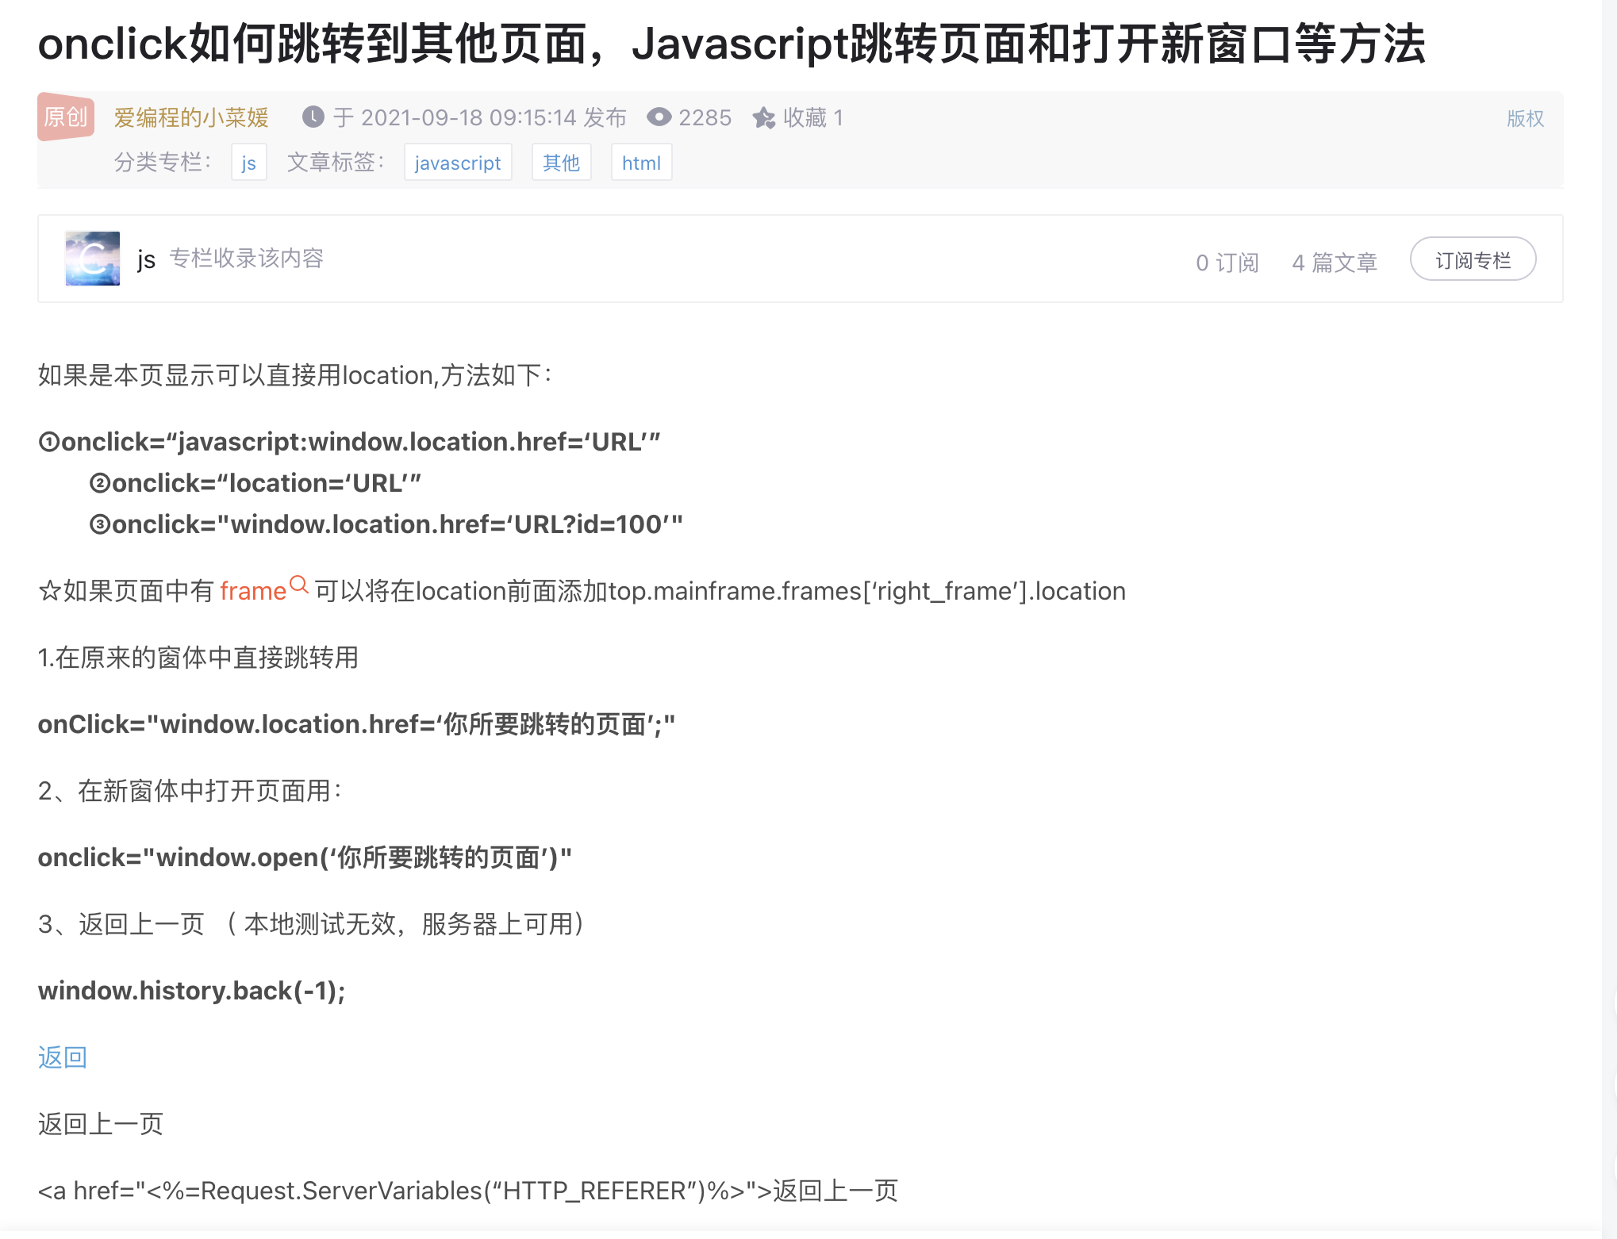Select the javascript article tag

pos(458,163)
